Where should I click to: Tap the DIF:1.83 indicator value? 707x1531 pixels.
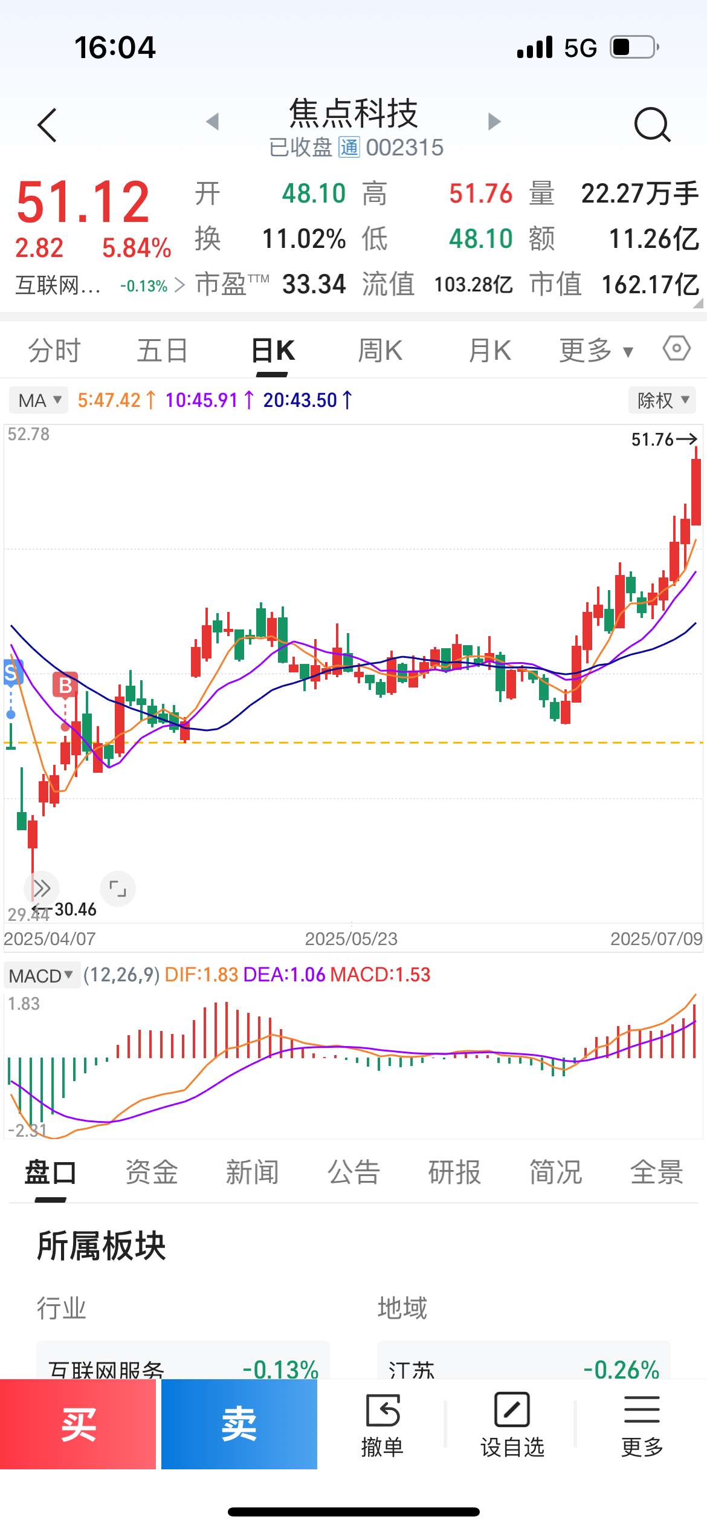click(x=201, y=975)
